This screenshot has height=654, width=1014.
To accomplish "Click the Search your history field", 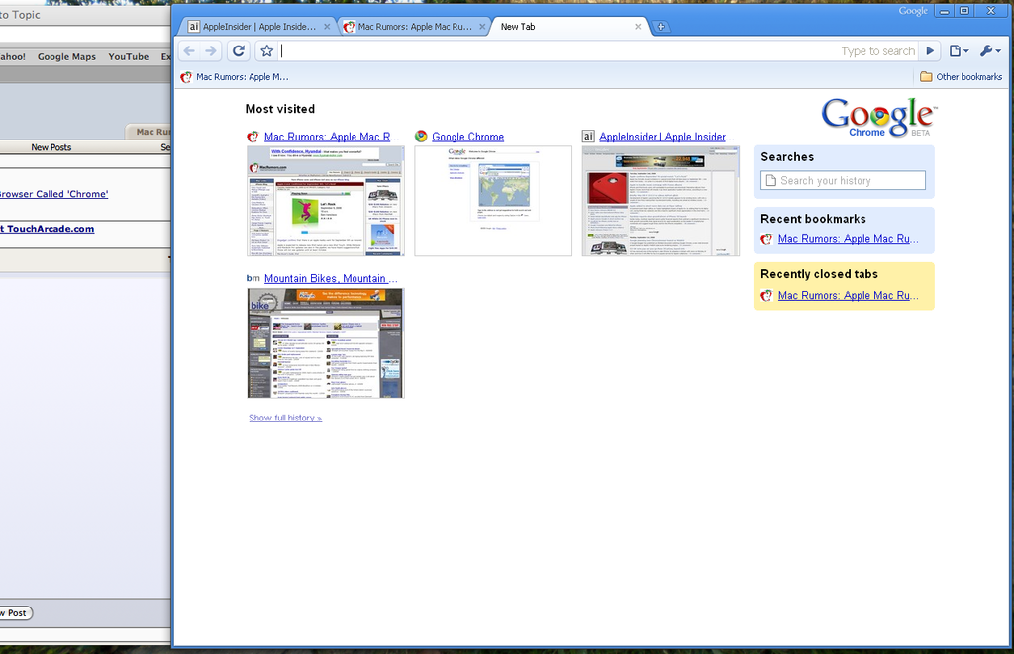I will (843, 180).
